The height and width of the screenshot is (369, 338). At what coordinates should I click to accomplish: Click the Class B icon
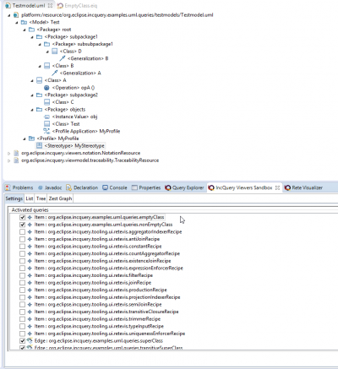47,66
